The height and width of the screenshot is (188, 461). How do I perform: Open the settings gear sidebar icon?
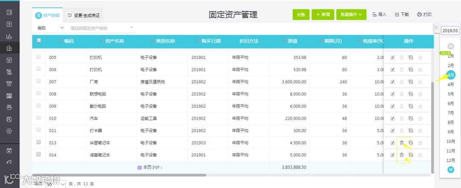click(9, 131)
